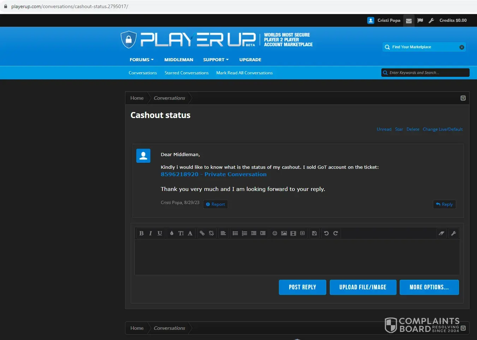Open the text color picker

coord(172,233)
